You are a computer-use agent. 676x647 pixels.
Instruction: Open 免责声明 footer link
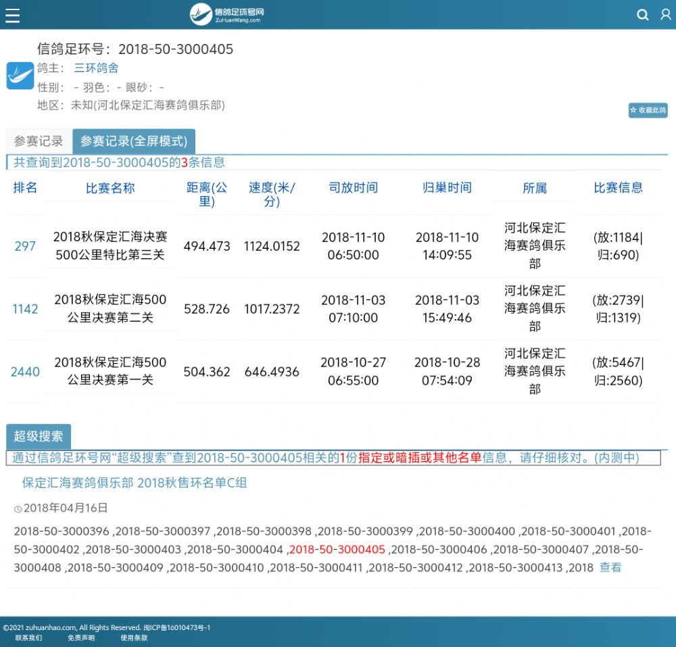click(x=81, y=638)
